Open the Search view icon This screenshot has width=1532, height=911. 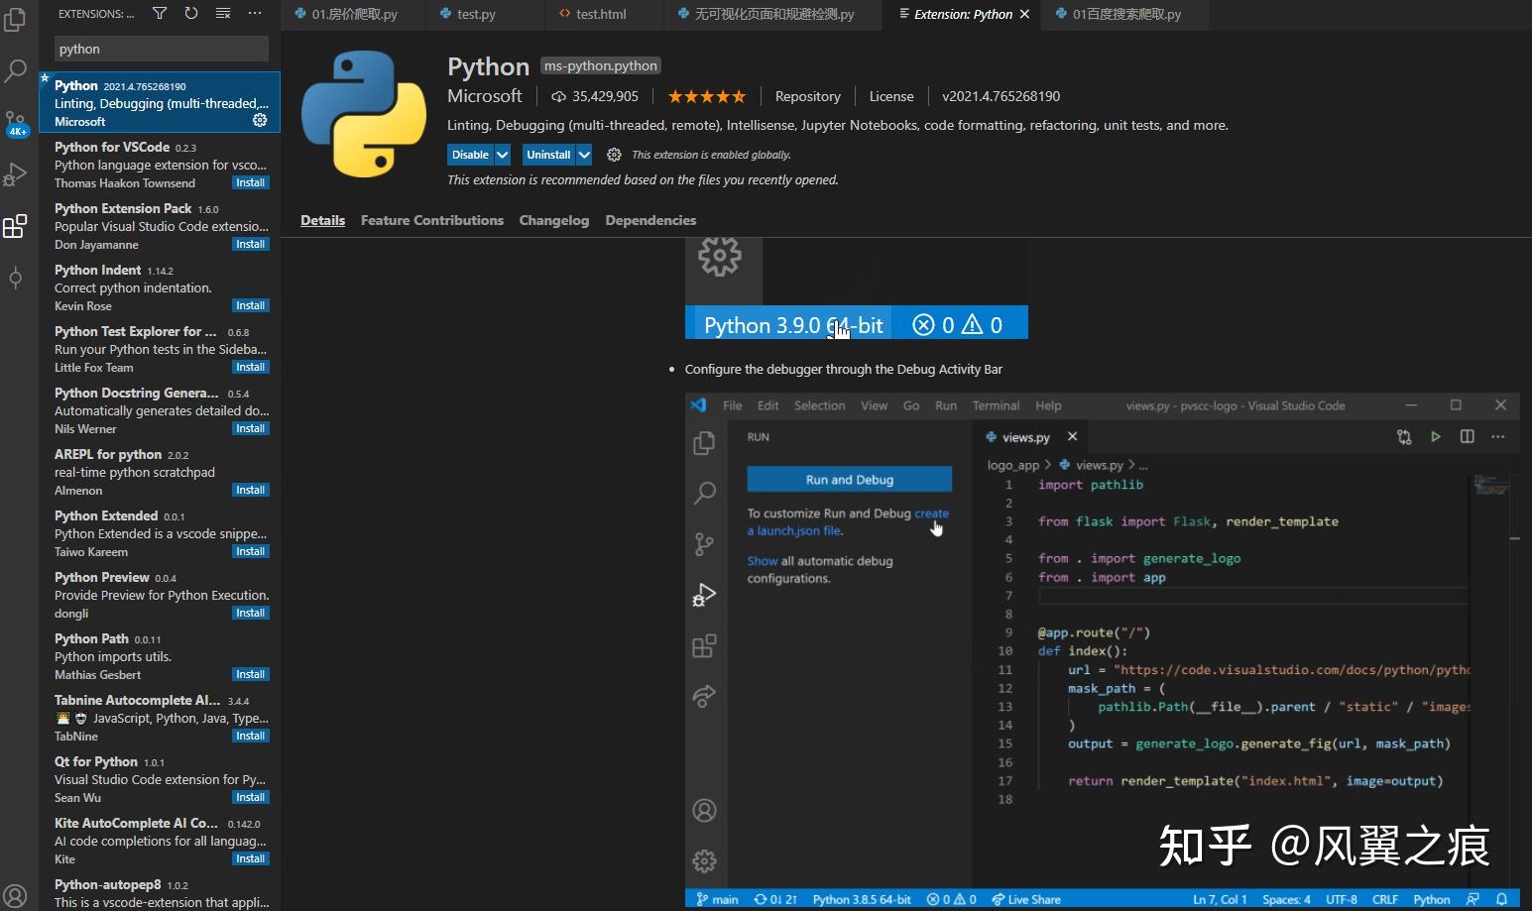(x=15, y=70)
